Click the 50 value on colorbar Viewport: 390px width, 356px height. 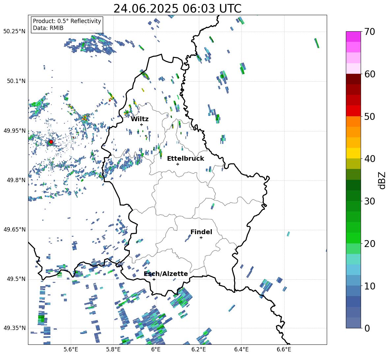click(x=370, y=117)
